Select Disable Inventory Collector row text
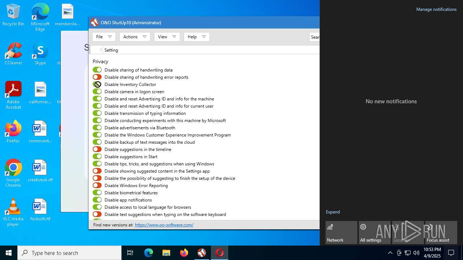Screen dimensions: 463x260 130,84
